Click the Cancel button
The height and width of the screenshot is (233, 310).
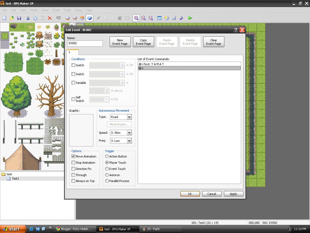click(212, 194)
